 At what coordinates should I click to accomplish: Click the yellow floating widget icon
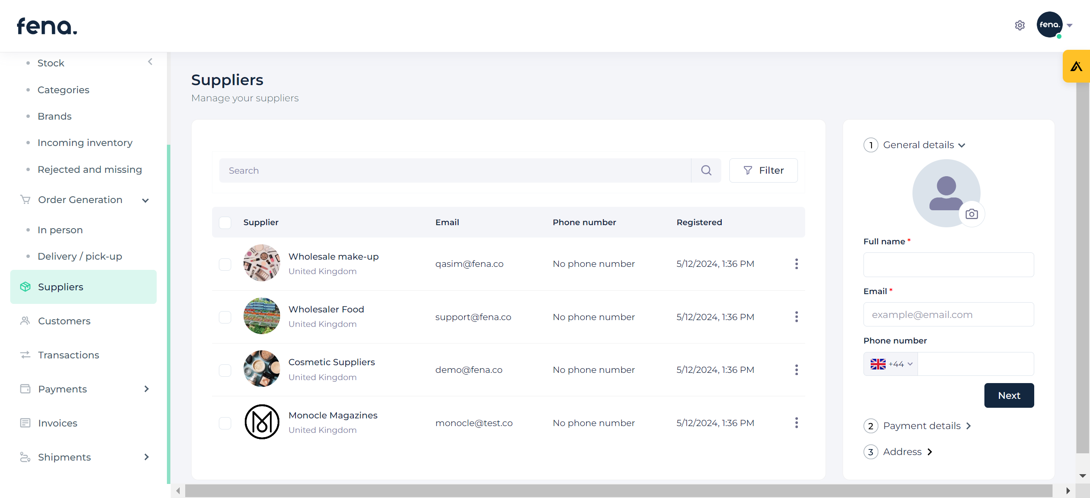(1076, 66)
